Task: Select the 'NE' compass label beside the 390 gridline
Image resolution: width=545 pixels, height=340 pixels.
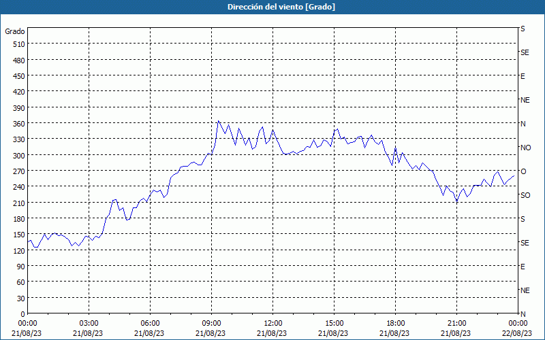Action: click(x=525, y=100)
